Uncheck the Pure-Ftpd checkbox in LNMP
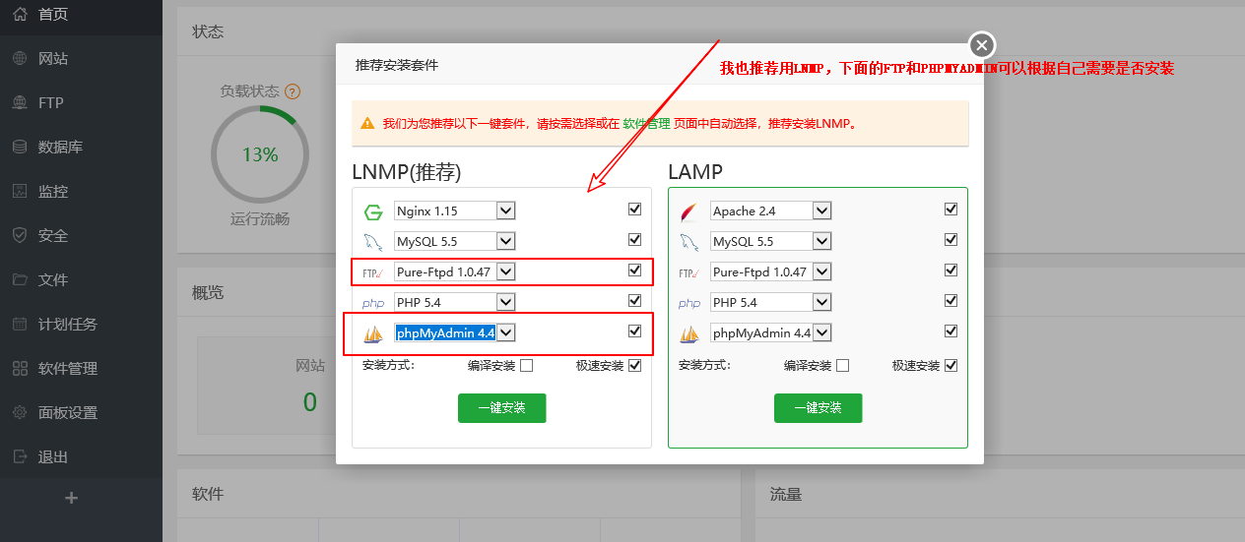The image size is (1245, 542). point(634,271)
